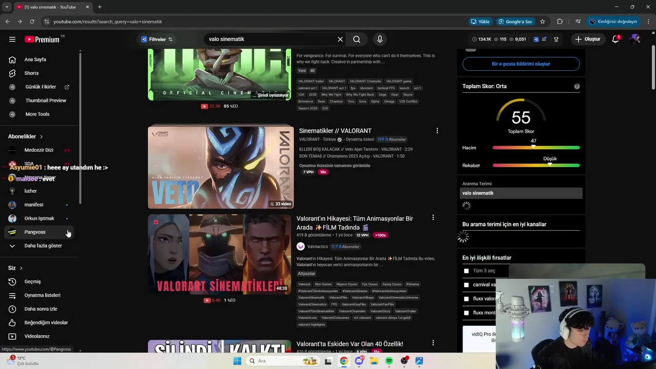
Task: Open the VALORANT SİNEMATİKLERİ video thumbnail
Action: (219, 254)
